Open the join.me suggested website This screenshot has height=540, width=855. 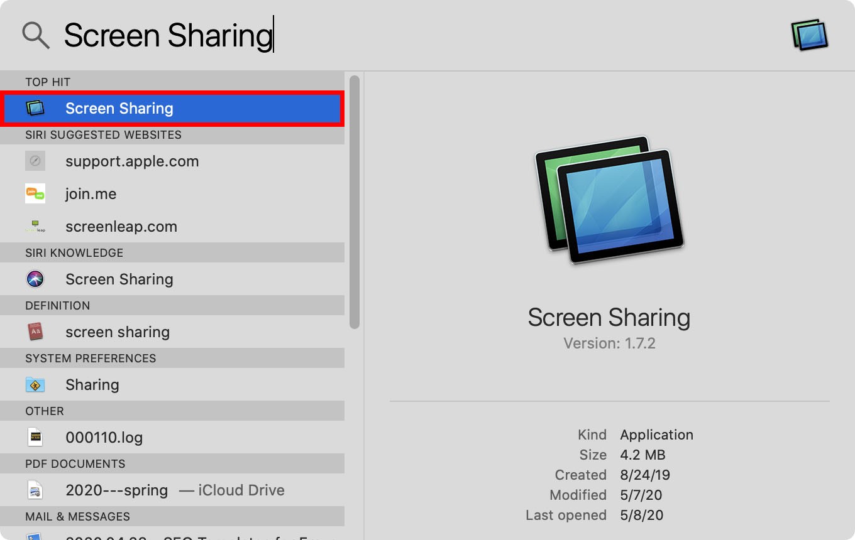point(91,194)
